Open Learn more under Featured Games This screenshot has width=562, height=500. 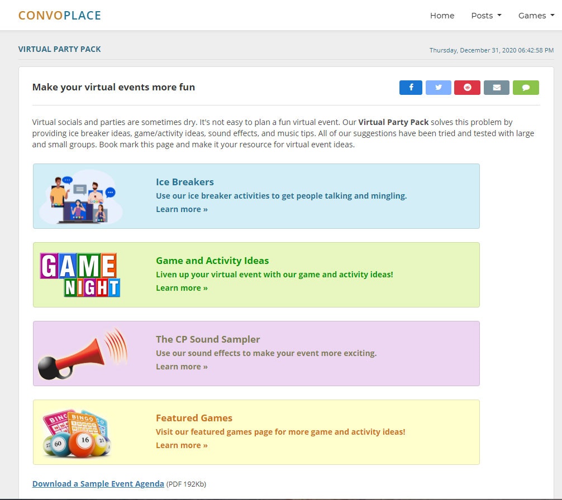(x=182, y=445)
